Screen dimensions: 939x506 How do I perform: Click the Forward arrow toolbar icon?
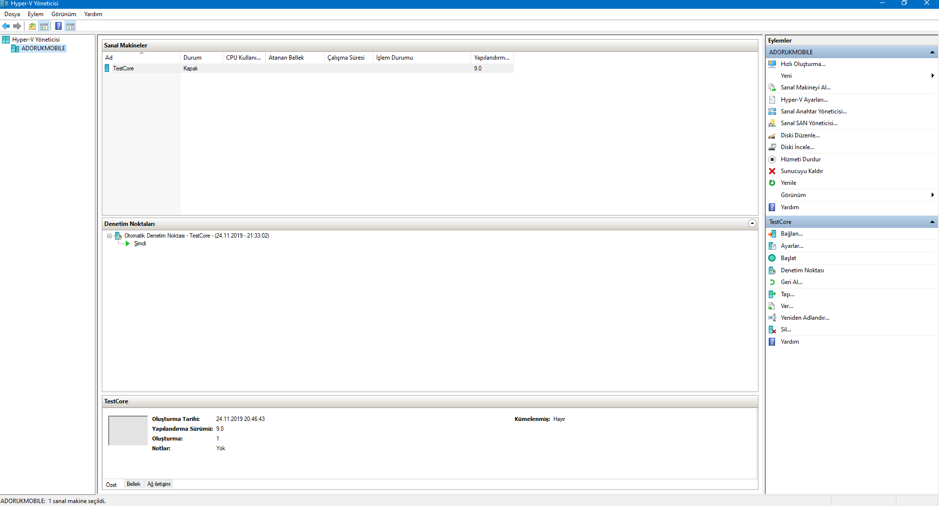click(17, 26)
